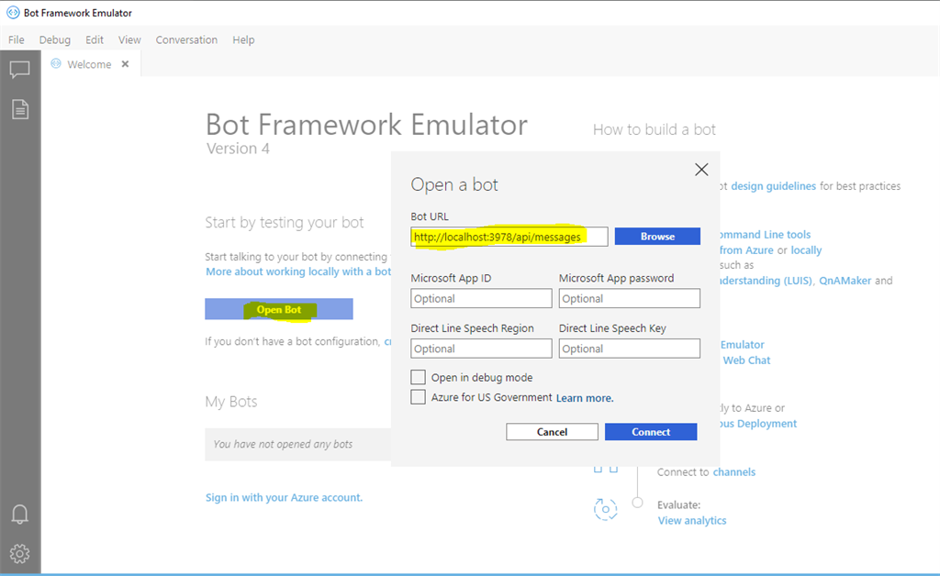Image resolution: width=940 pixels, height=576 pixels.
Task: Open emulator settings with the gear icon
Action: coord(19,553)
